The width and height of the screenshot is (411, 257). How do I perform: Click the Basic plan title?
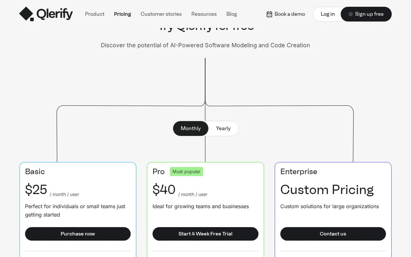[35, 172]
